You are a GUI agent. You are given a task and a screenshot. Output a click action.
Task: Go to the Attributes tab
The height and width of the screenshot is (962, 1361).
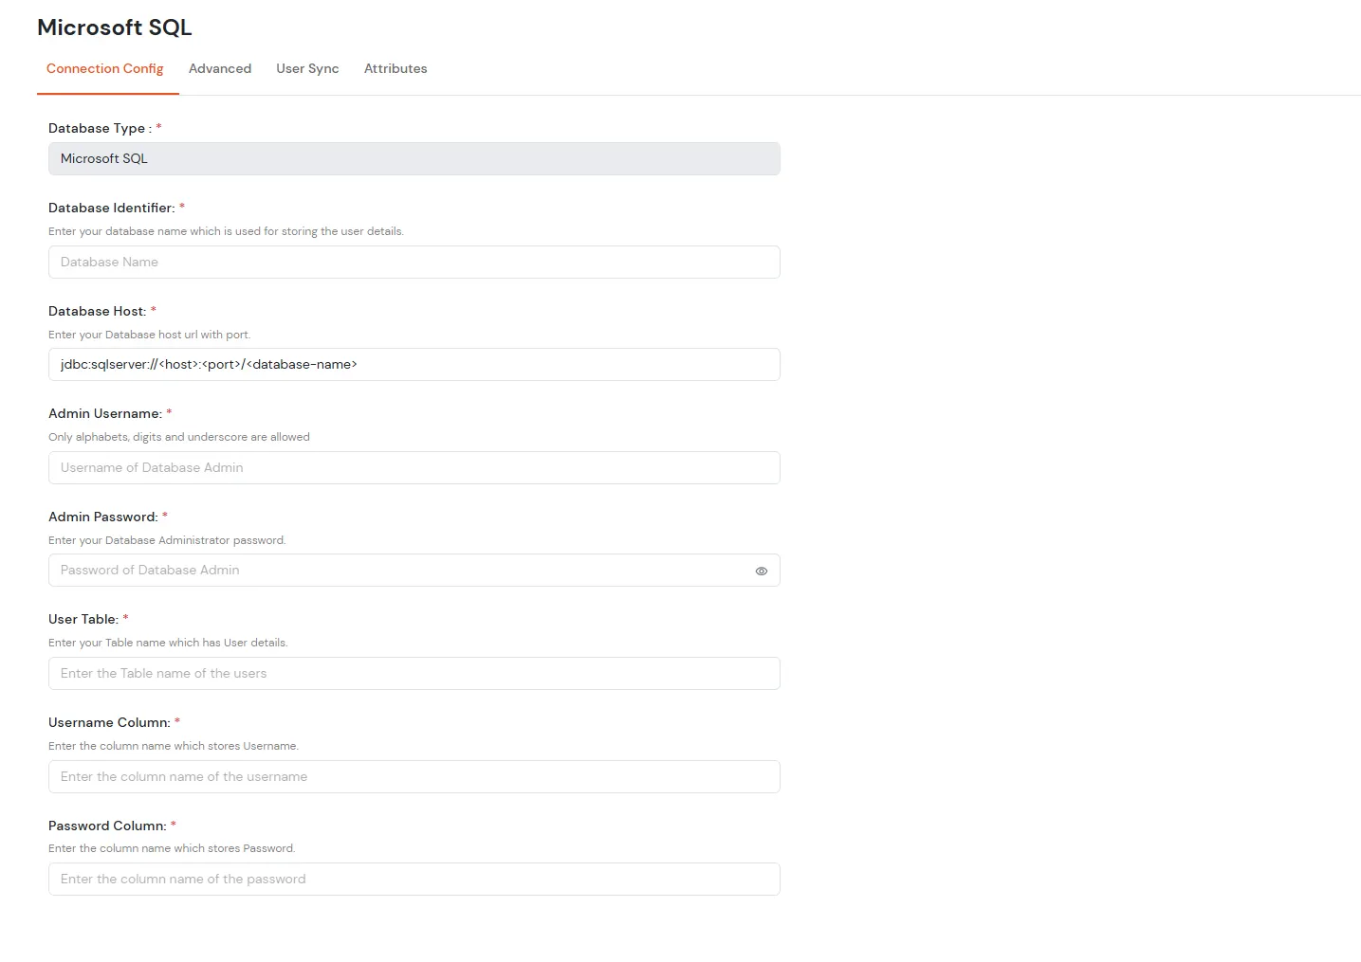[395, 69]
